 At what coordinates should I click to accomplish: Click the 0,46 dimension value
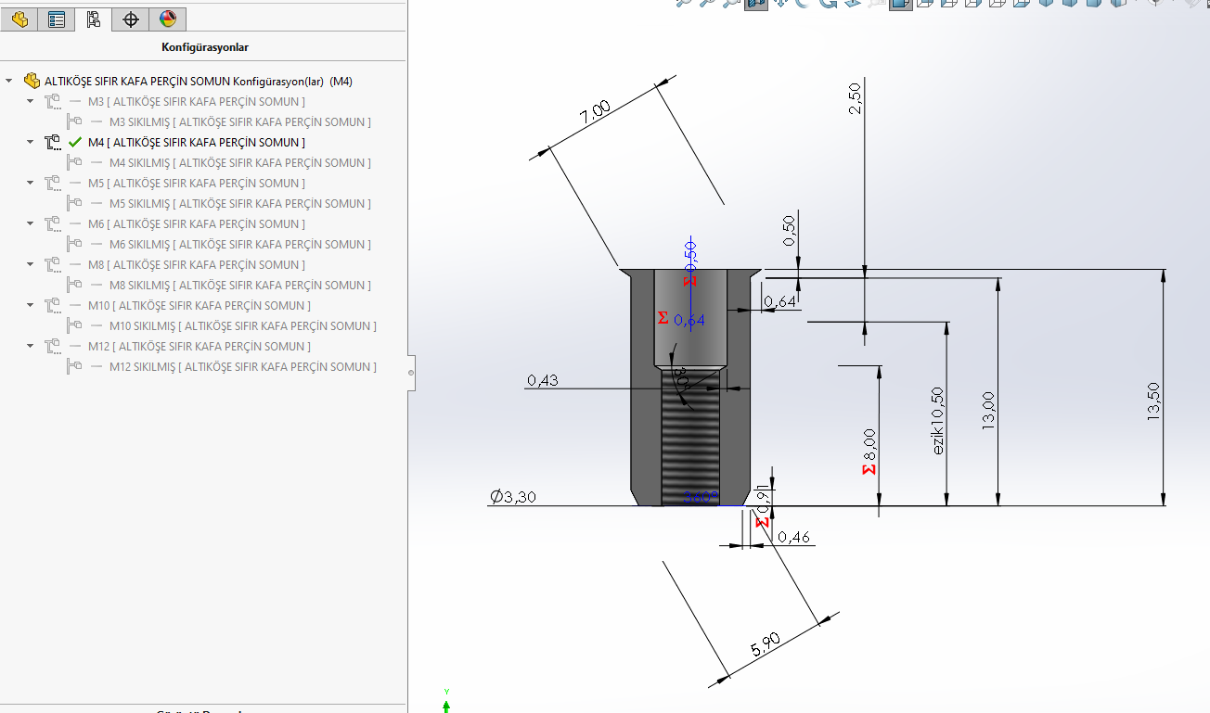pyautogui.click(x=793, y=537)
